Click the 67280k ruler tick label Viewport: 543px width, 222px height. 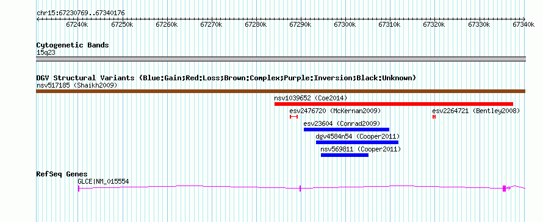pos(256,24)
